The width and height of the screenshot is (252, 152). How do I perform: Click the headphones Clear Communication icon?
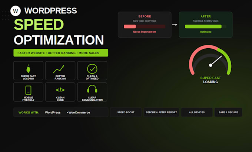point(92,89)
